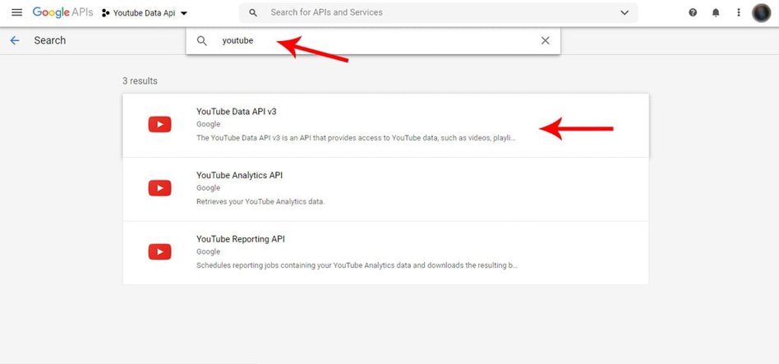Open the user account avatar

[x=761, y=13]
